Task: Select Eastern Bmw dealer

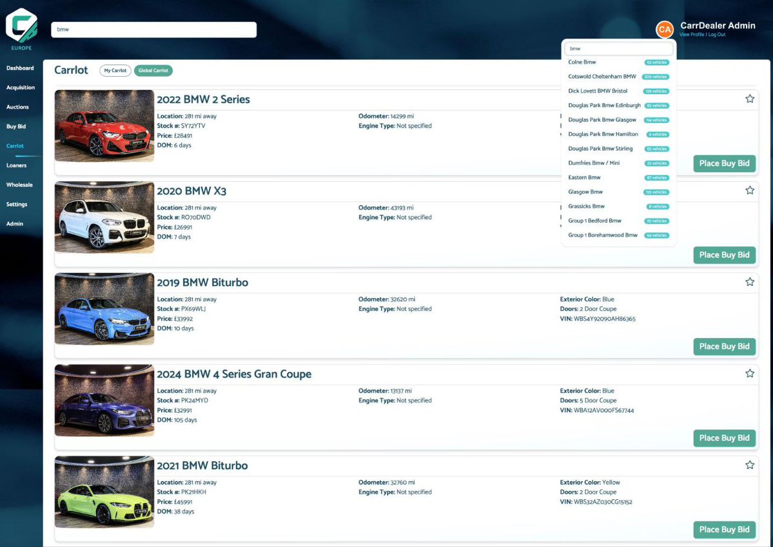Action: pyautogui.click(x=619, y=177)
